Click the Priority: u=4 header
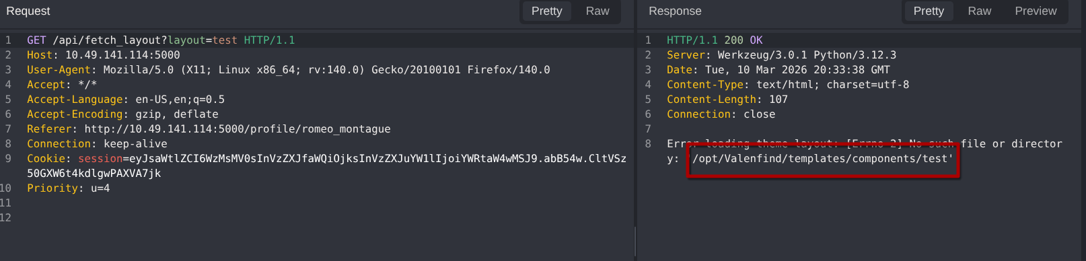This screenshot has height=261, width=1086. pyautogui.click(x=68, y=188)
